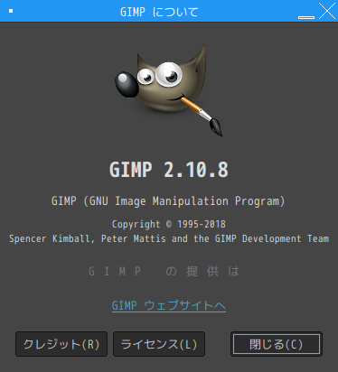This screenshot has height=372, width=338.
Task: Click the bristle tip of Wilber's paintbrush
Action: pyautogui.click(x=216, y=127)
